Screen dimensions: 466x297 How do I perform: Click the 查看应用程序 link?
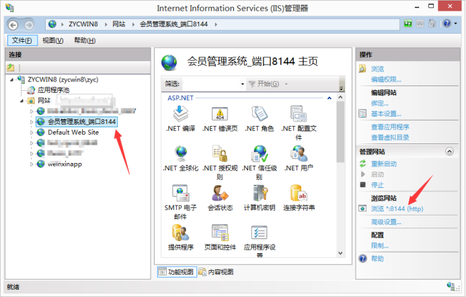point(390,127)
